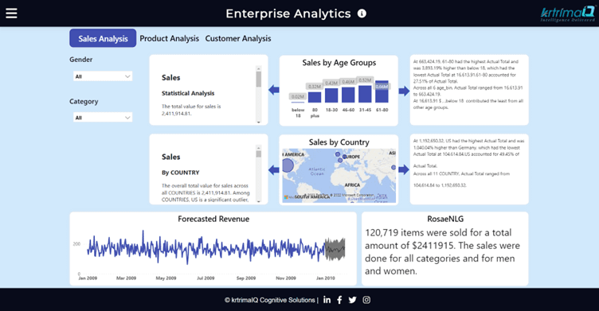Viewport: 599px width, 311px height.
Task: Select the 31-45 age group bar
Action: 365,94
